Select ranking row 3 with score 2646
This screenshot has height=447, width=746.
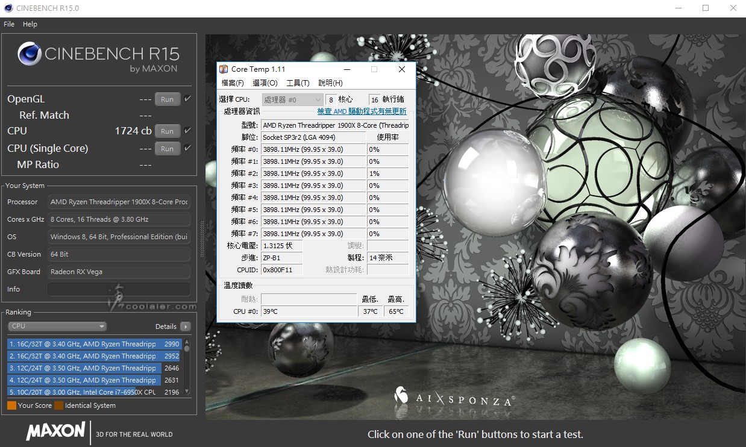tap(95, 368)
